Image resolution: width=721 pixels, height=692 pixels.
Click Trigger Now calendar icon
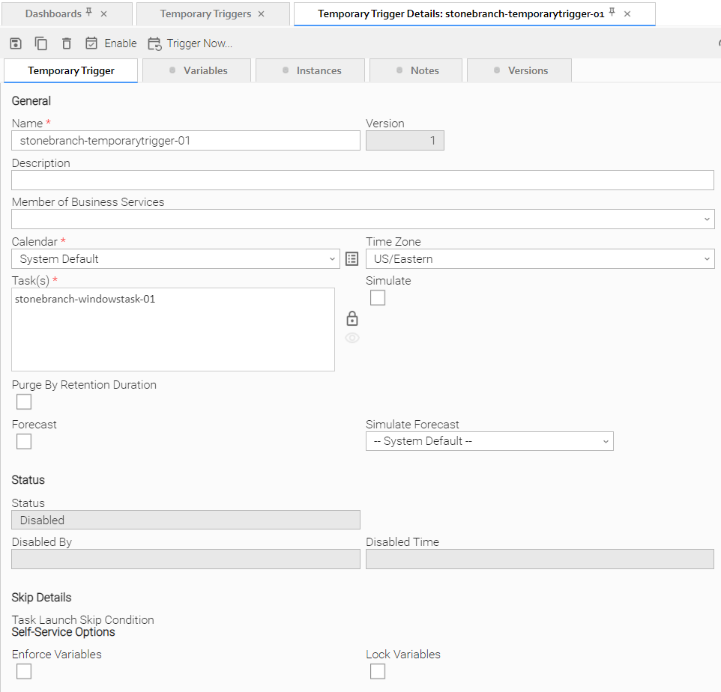[x=154, y=43]
